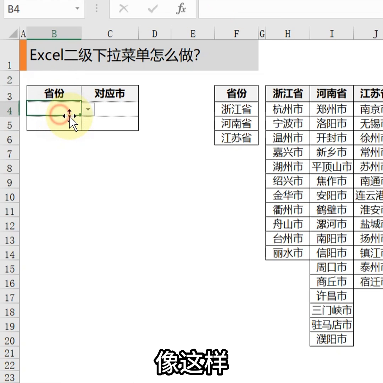Screen dimensions: 383x383
Task: Click the 对应市 header cell
Action: [x=110, y=93]
